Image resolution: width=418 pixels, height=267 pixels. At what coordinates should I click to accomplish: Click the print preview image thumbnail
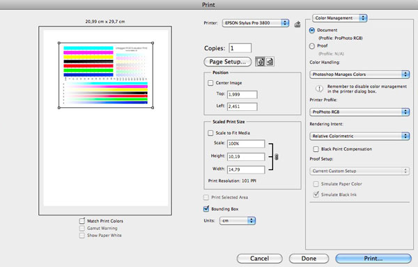pyautogui.click(x=106, y=75)
